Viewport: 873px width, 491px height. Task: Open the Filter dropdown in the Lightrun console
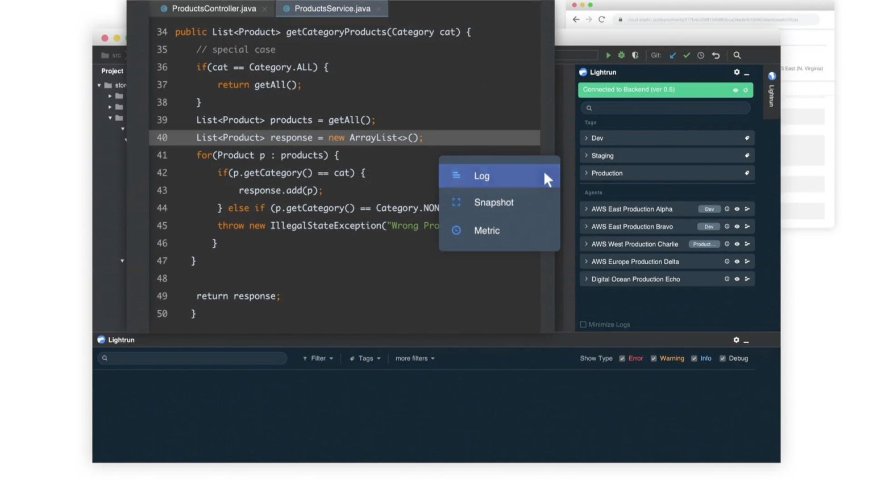point(318,358)
